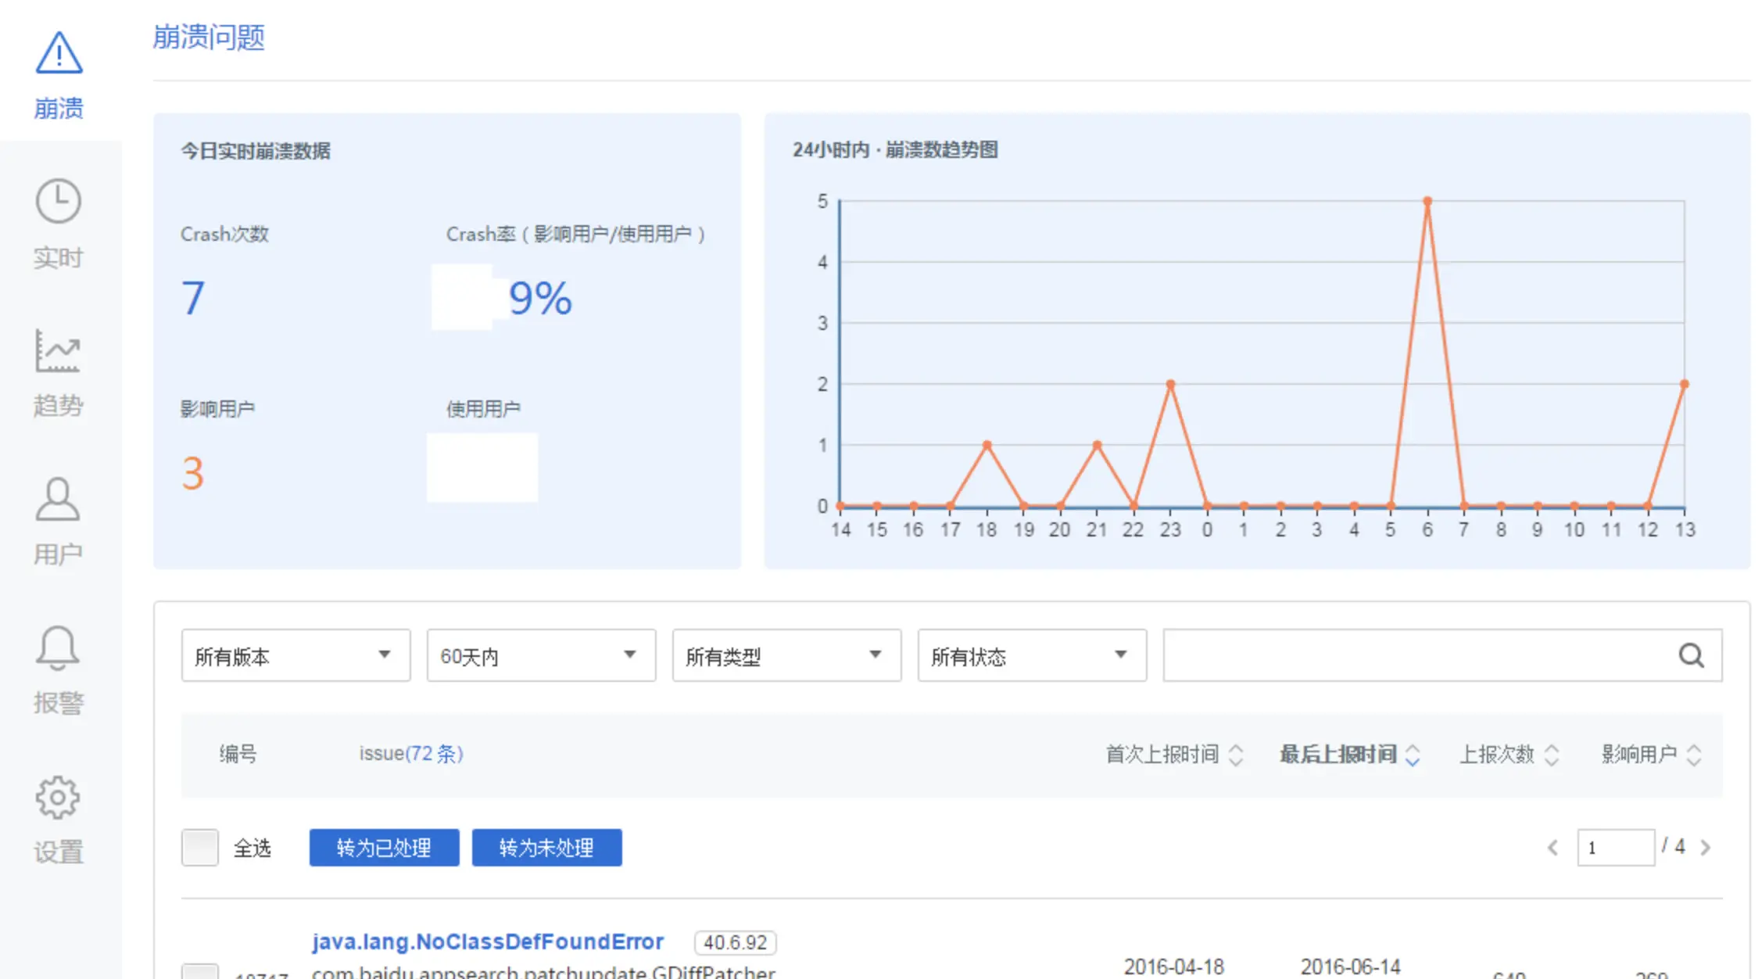
Task: Open the 实时 clock icon
Action: coord(58,202)
